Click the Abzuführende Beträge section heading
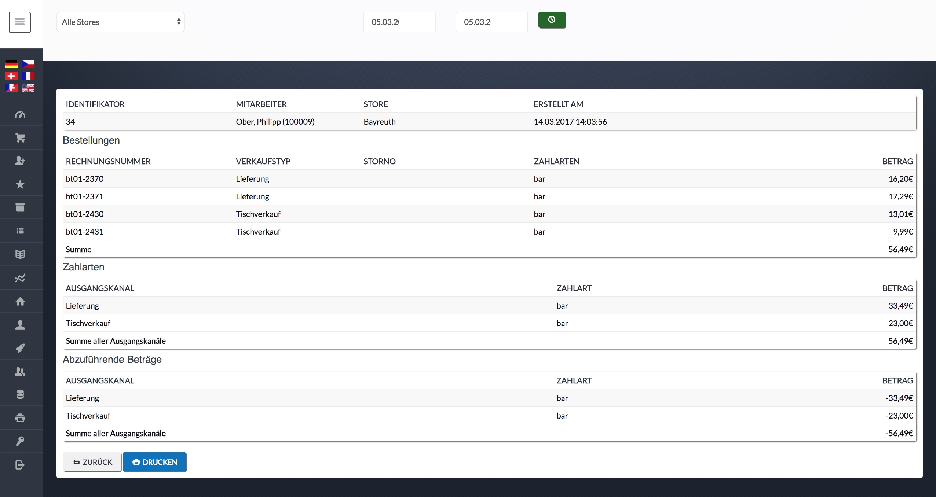936x497 pixels. tap(112, 360)
